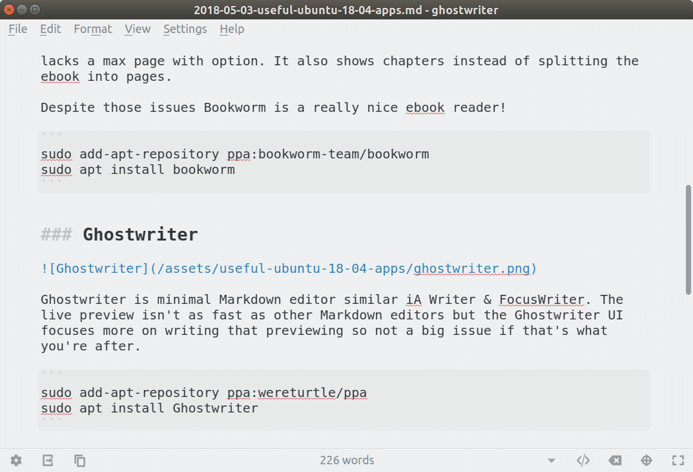The height and width of the screenshot is (472, 693).
Task: Click the vertical scrollbar handle
Action: (688, 239)
